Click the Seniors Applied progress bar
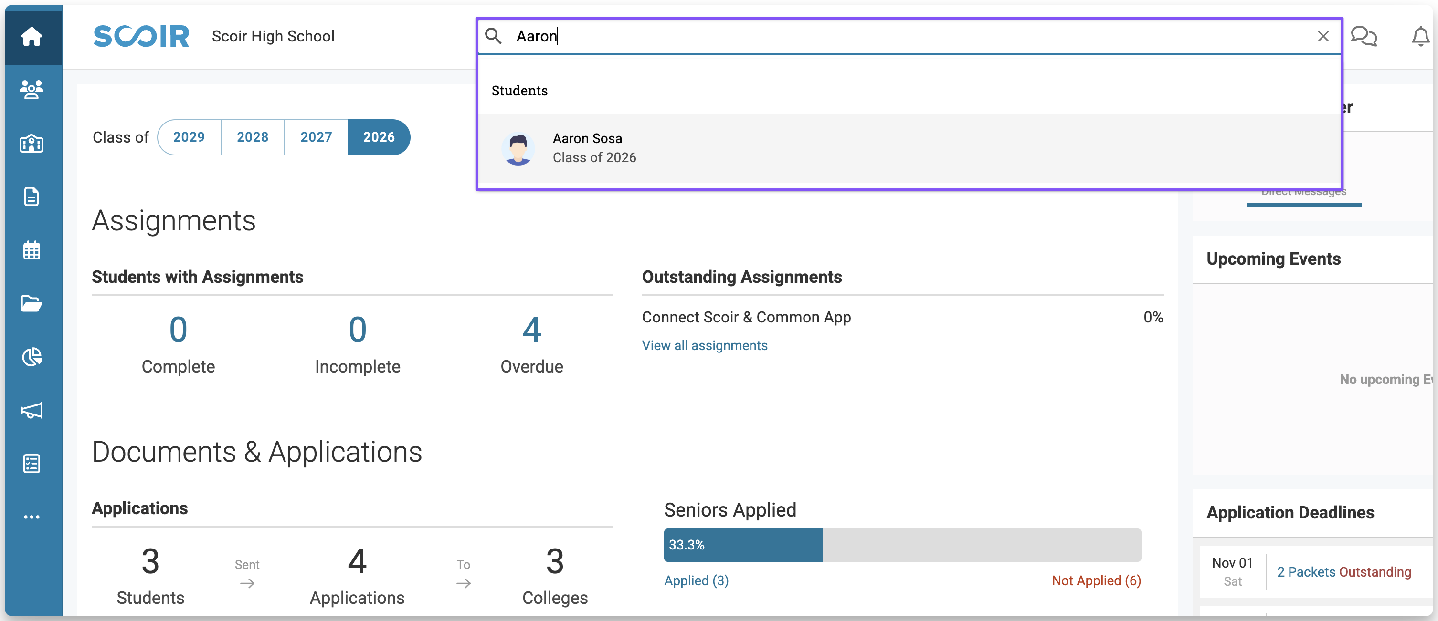Screen dimensions: 1438x621 click(x=901, y=545)
